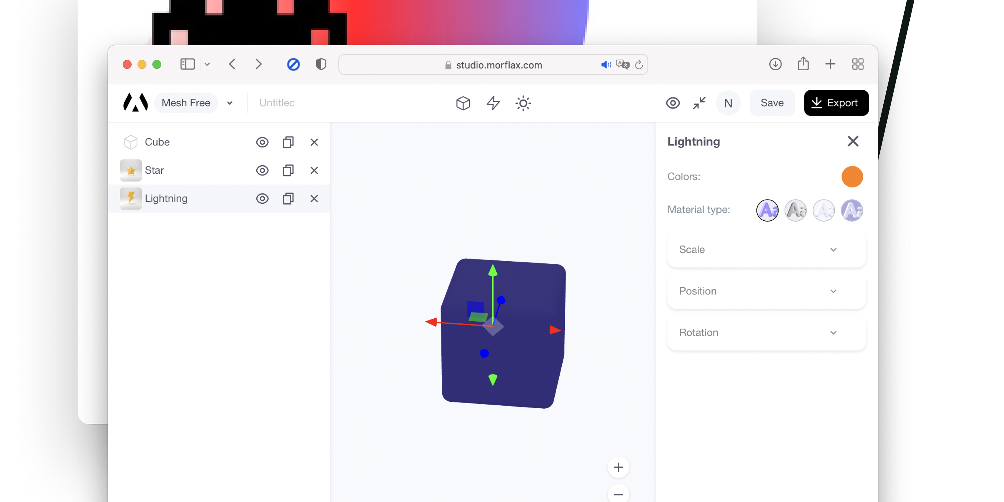Open the orange color swatch
This screenshot has height=502, width=1004.
[852, 176]
